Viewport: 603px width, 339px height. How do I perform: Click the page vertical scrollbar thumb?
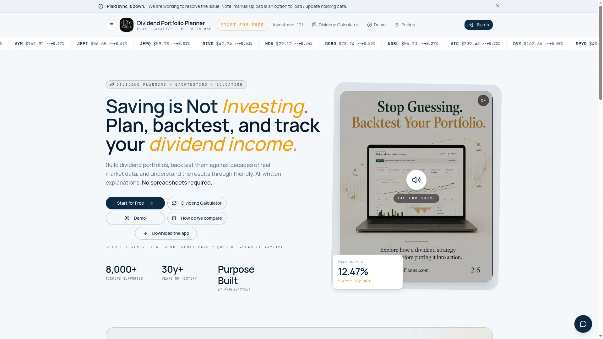pyautogui.click(x=600, y=53)
